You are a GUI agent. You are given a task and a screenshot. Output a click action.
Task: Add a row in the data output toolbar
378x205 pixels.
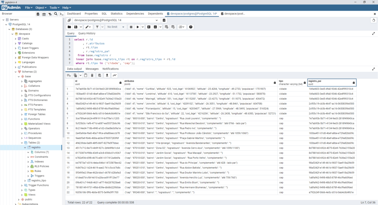[x=69, y=75]
